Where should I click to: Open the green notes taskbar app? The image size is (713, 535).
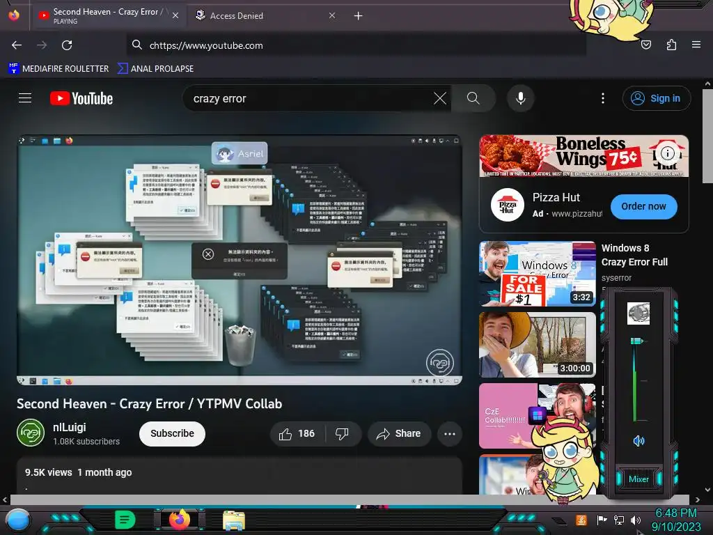(125, 520)
